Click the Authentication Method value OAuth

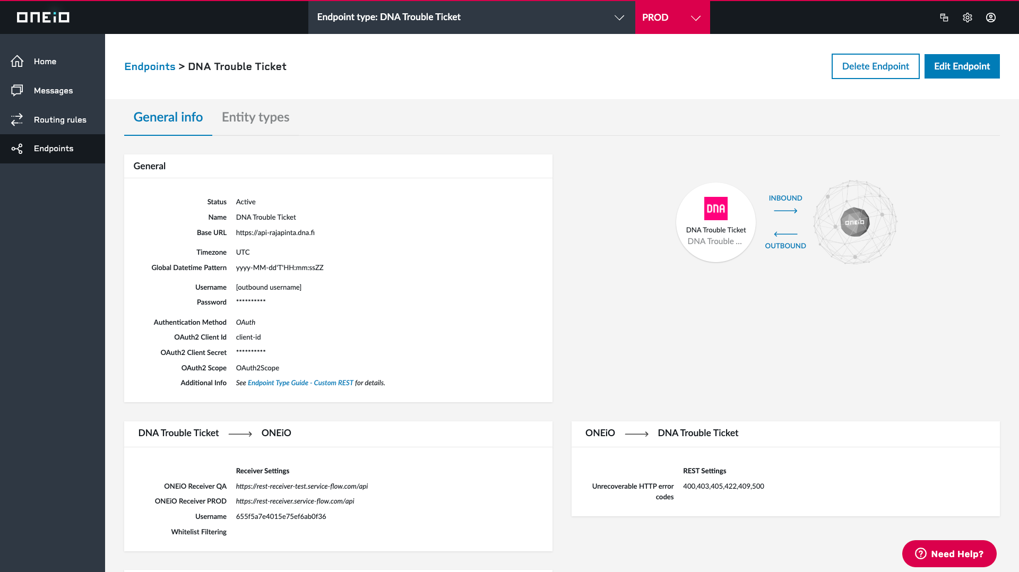(x=246, y=322)
